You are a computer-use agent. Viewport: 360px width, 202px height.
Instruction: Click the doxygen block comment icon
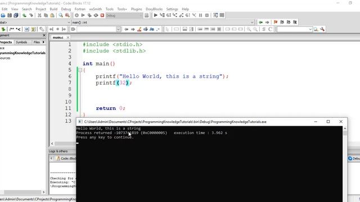[12, 29]
